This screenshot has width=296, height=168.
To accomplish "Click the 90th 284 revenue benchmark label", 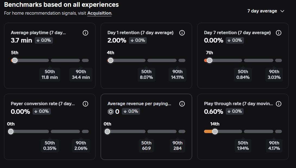I will (x=177, y=146).
